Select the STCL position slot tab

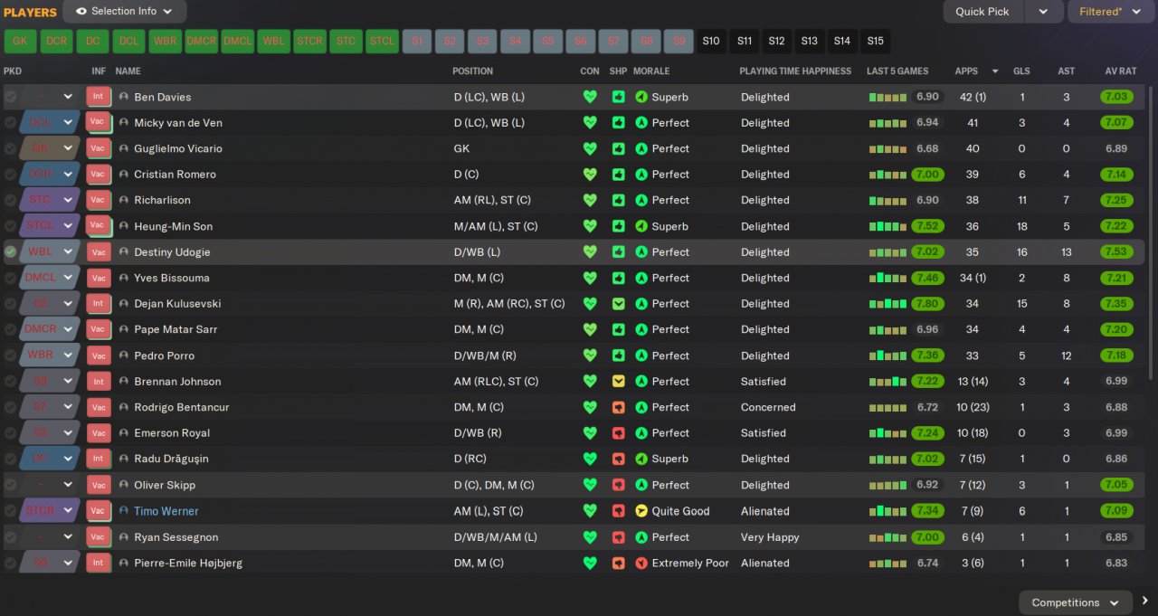click(382, 41)
